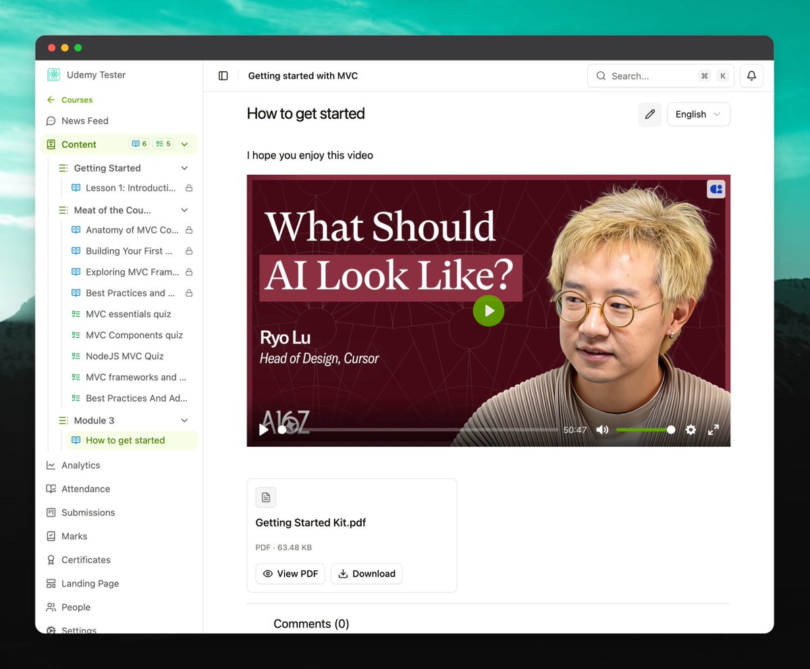The width and height of the screenshot is (810, 669).
Task: Open the English language dropdown
Action: tap(699, 114)
